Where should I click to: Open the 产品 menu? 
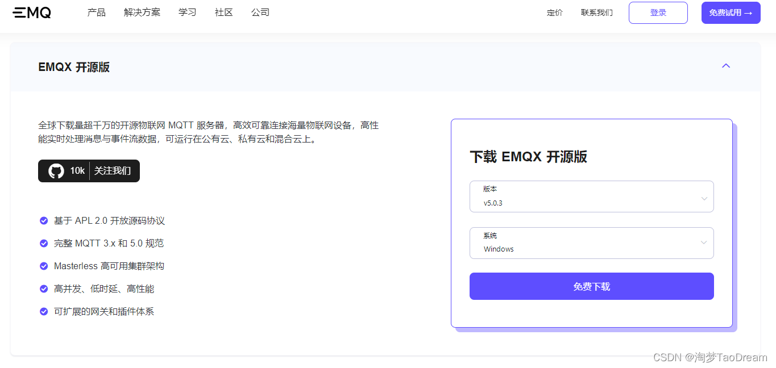coord(97,12)
